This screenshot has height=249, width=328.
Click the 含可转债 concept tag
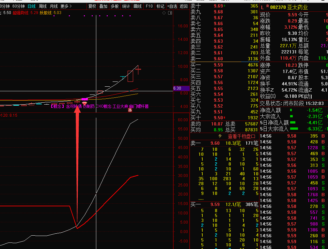(x=74, y=106)
